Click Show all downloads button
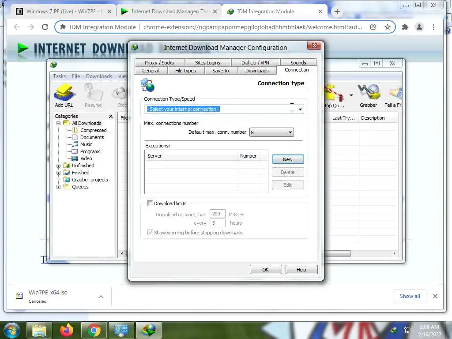Image resolution: width=452 pixels, height=339 pixels. tap(410, 296)
